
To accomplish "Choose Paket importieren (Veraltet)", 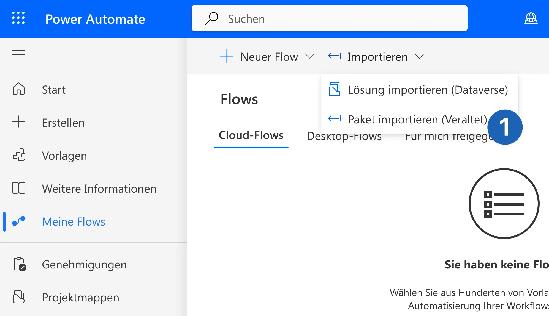I will point(420,119).
